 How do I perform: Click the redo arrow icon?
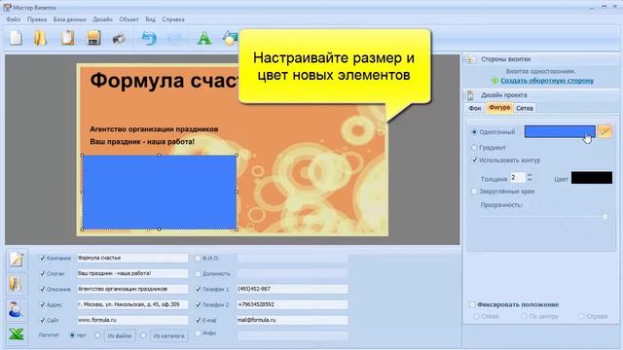click(174, 39)
